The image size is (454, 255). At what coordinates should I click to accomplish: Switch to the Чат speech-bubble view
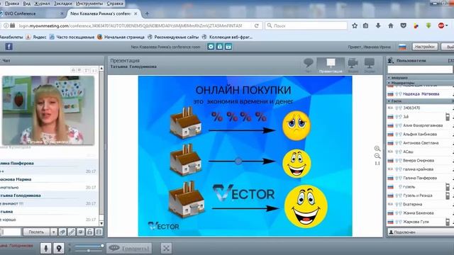pyautogui.click(x=309, y=65)
